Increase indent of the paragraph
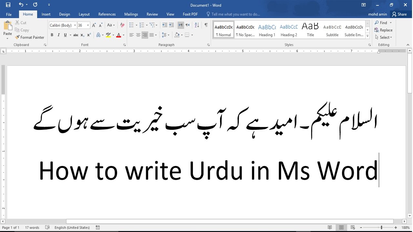 (172, 25)
